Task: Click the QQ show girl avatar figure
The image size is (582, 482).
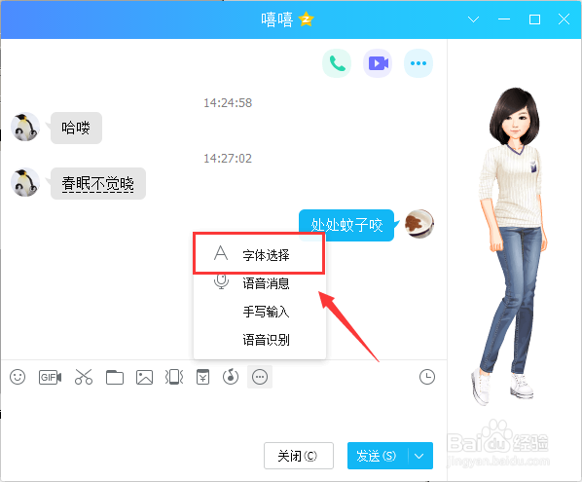Action: 513,245
